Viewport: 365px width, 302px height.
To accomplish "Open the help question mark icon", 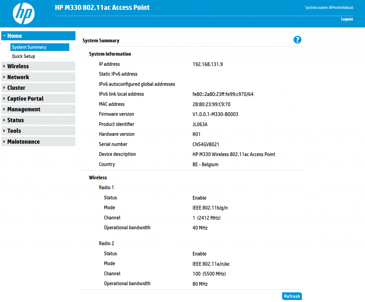I will (297, 40).
